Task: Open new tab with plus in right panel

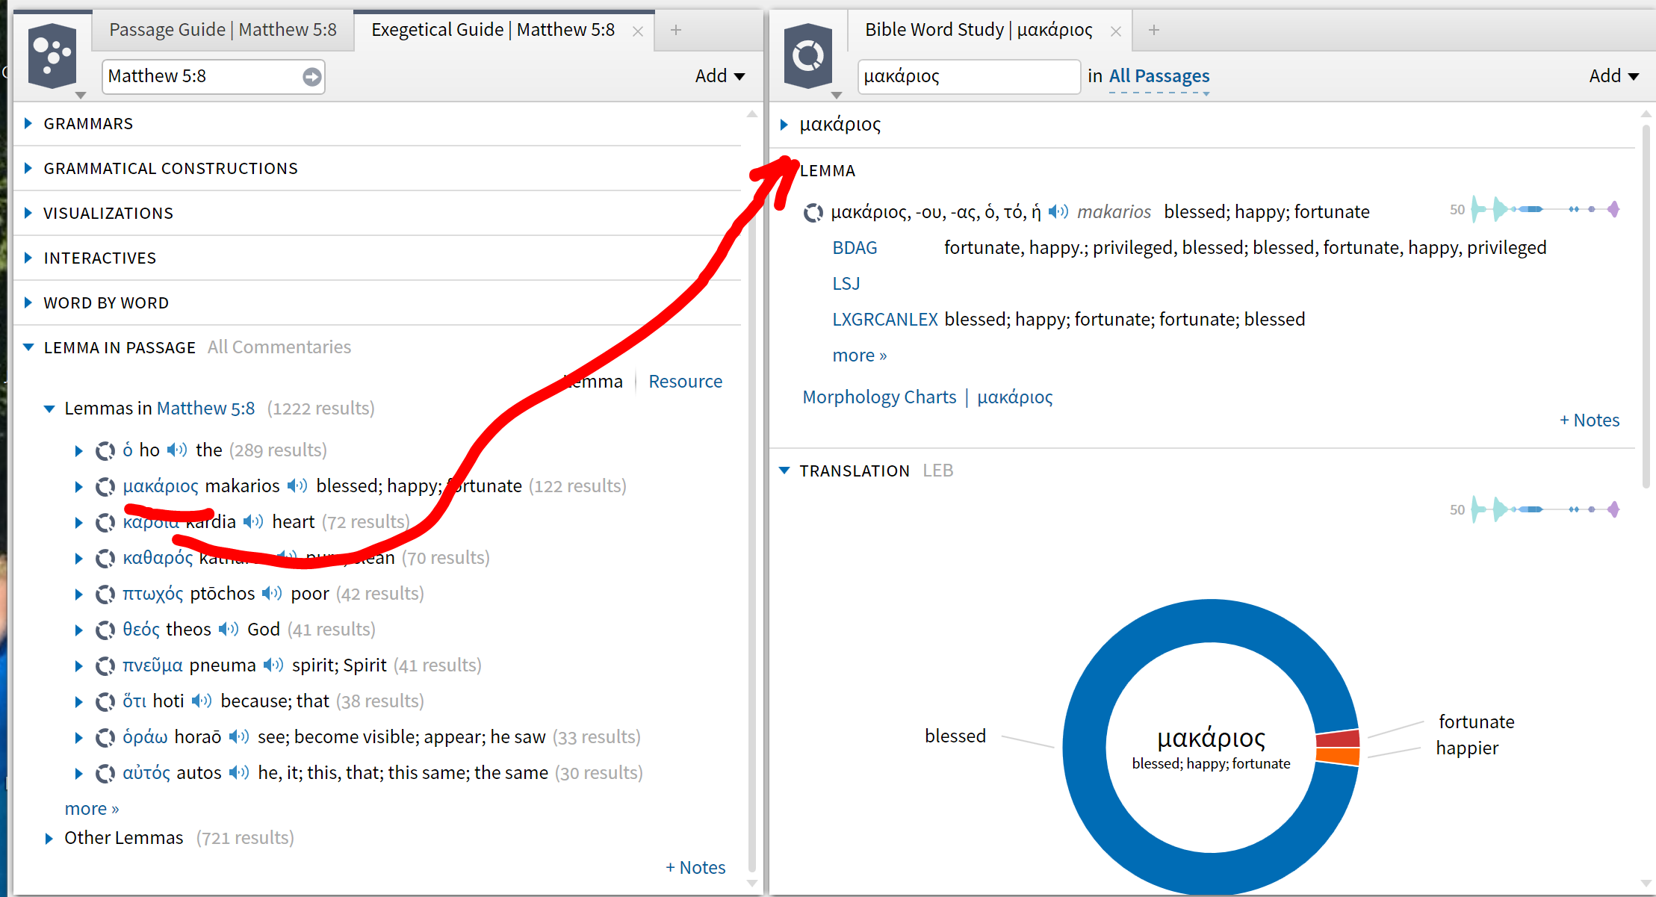Action: tap(1153, 31)
